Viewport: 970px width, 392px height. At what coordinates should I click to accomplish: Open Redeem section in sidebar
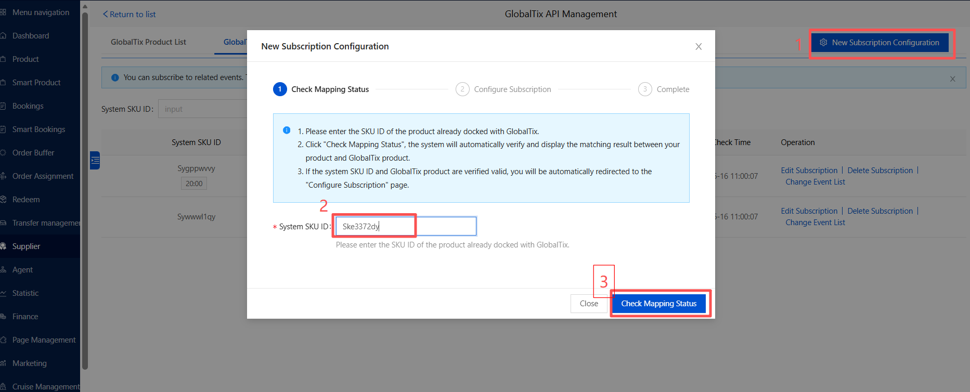tap(26, 200)
